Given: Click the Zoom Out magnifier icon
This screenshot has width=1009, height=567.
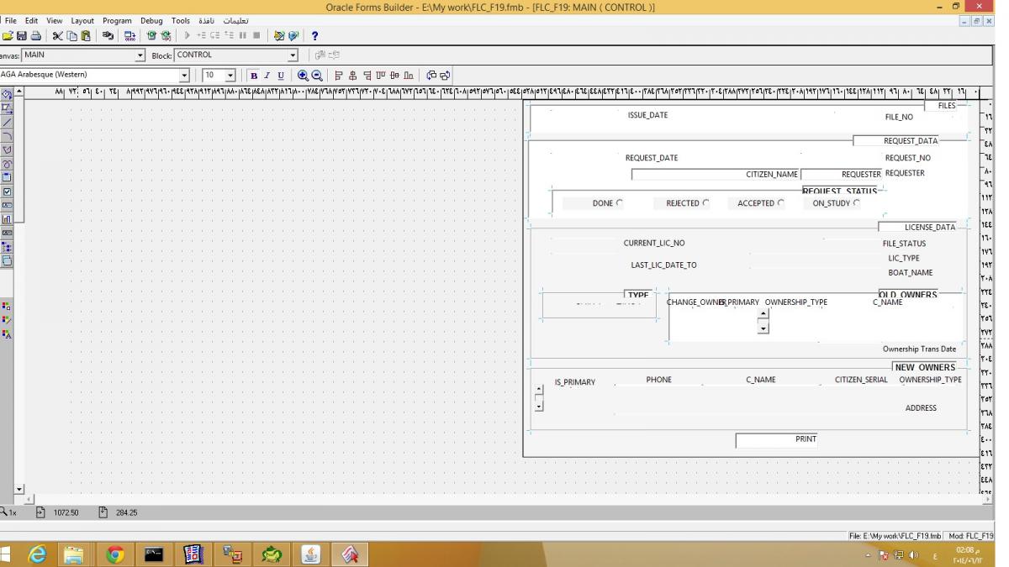Looking at the screenshot, I should pyautogui.click(x=317, y=76).
